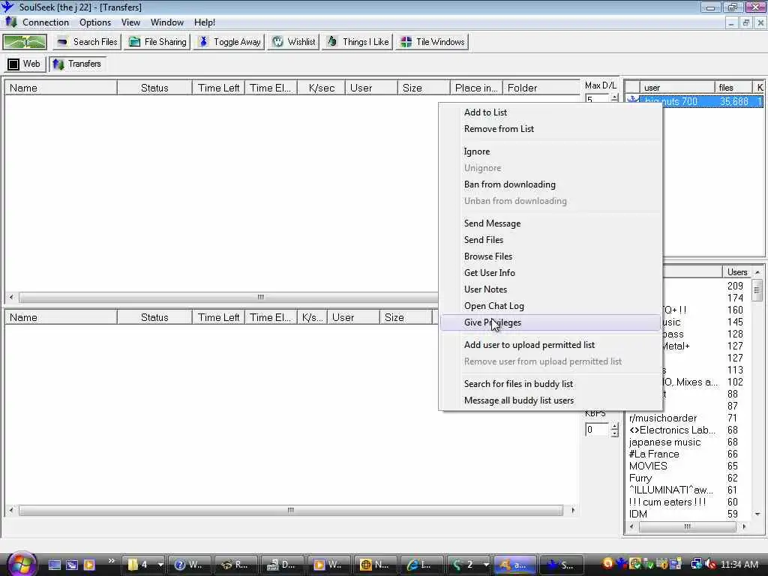Open the Options menu

pyautogui.click(x=95, y=22)
